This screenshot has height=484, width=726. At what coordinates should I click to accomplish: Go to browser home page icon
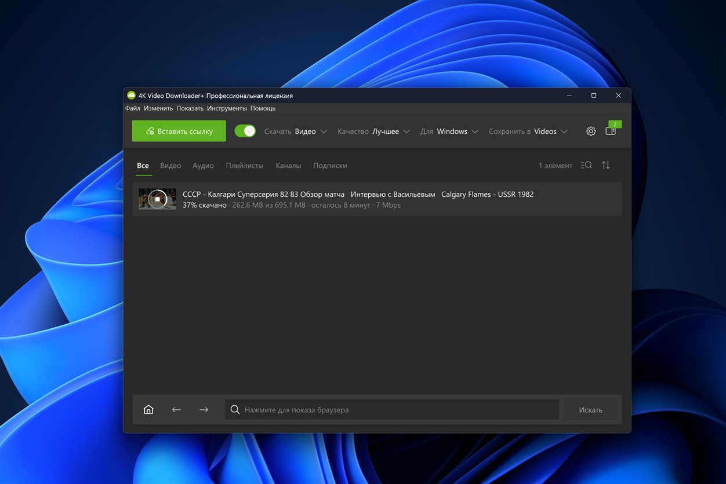148,410
